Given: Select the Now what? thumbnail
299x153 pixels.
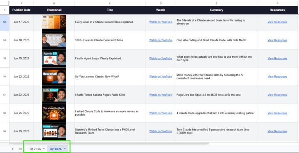Looking at the screenshot, I should coord(54,76).
